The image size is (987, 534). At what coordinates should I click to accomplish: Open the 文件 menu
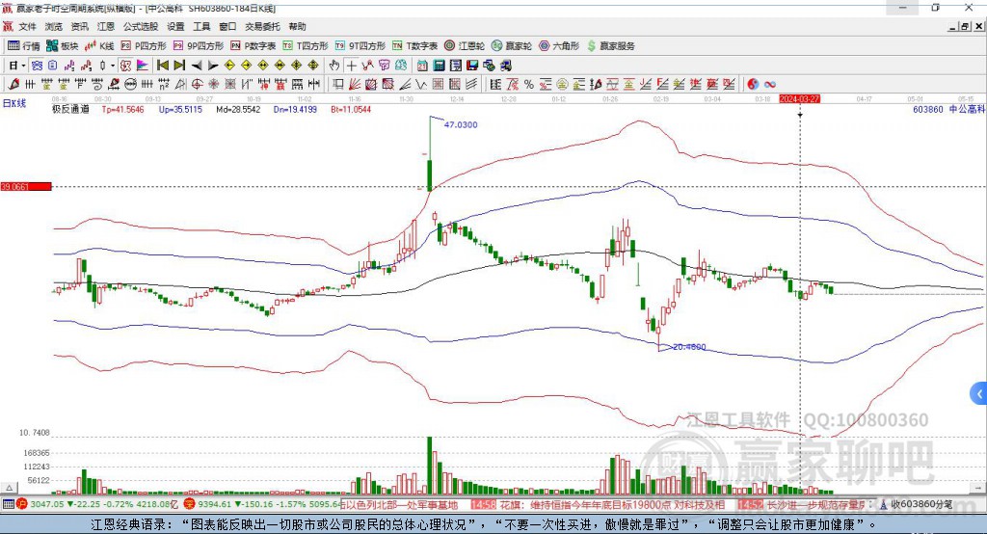coord(27,26)
